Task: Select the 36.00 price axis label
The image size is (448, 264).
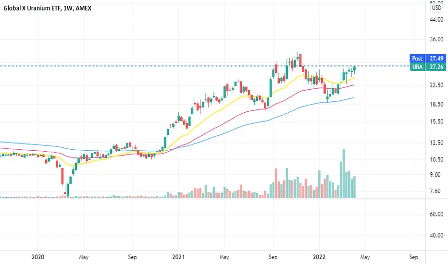Action: pos(436,39)
